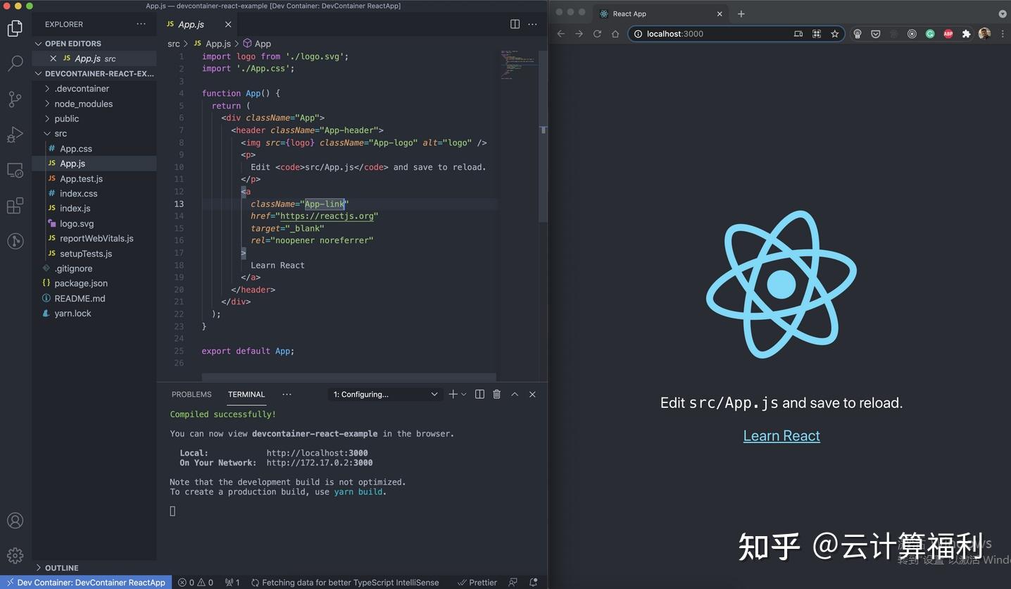Screen dimensions: 1011x589
Task: Expand the OUTLINE section
Action: [x=61, y=568]
